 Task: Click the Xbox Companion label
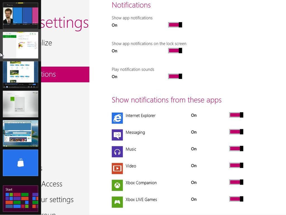pos(141,183)
